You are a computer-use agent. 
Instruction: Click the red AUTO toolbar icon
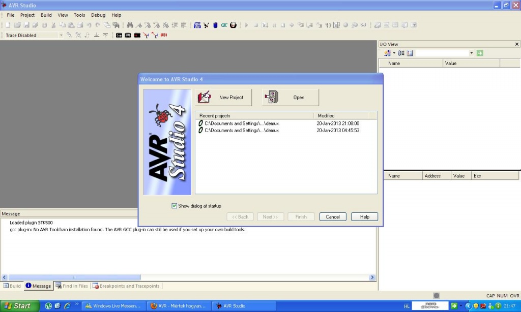point(164,35)
